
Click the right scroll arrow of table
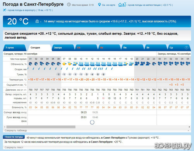tap(189, 127)
